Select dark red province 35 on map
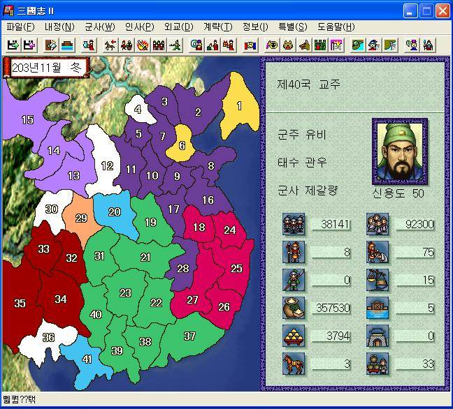Viewport: 453px width, 409px height. 20,303
